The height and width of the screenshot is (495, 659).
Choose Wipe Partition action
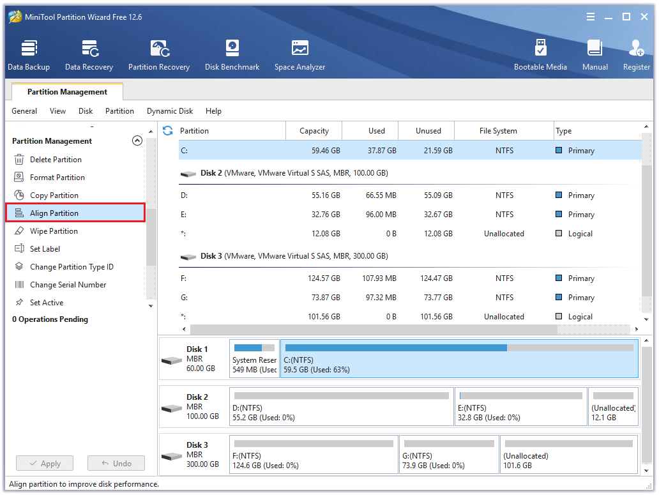click(54, 231)
